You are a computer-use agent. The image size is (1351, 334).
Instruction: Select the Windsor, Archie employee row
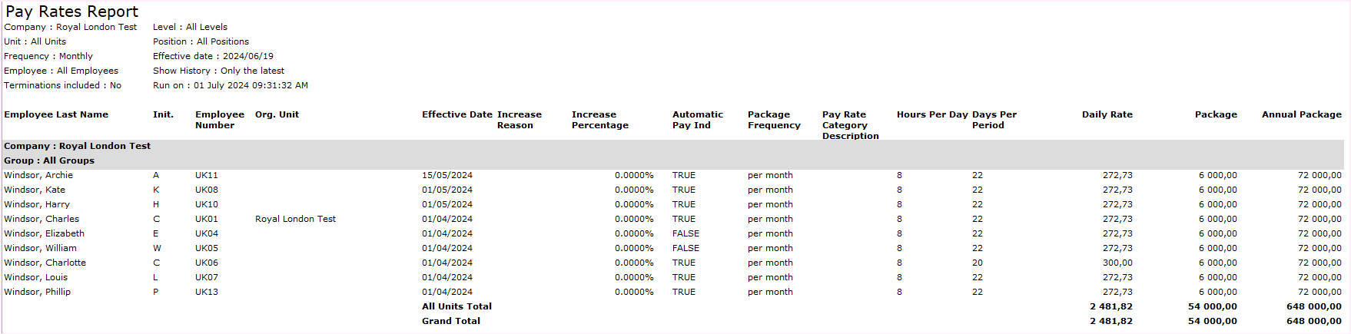click(38, 175)
